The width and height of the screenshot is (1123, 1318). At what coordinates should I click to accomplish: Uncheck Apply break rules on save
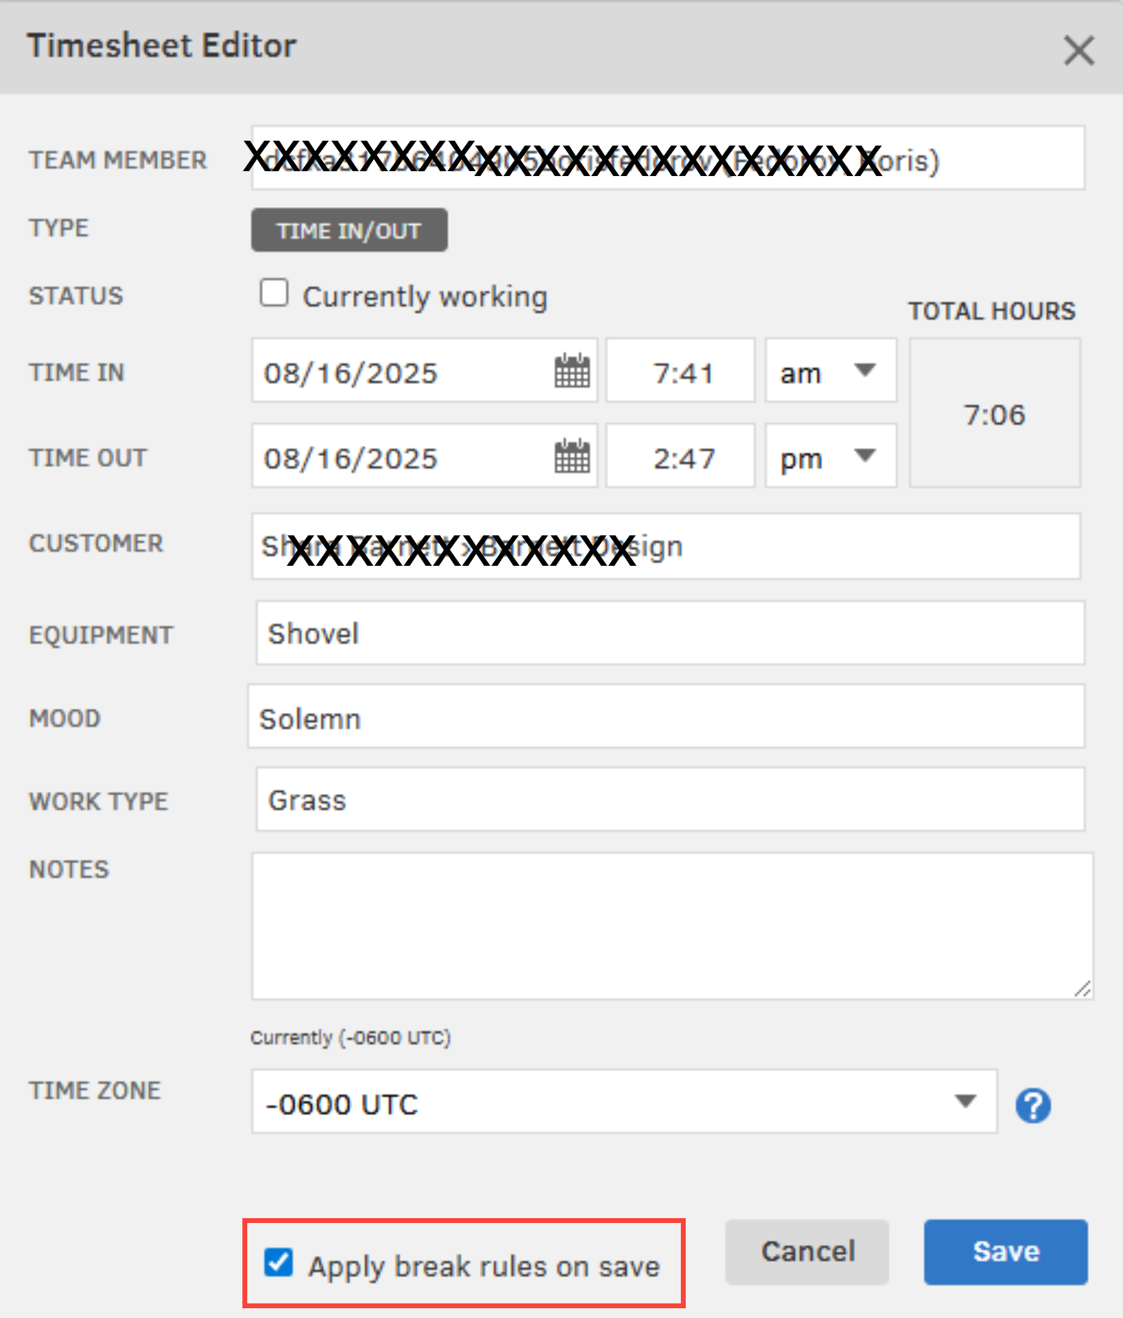[278, 1263]
